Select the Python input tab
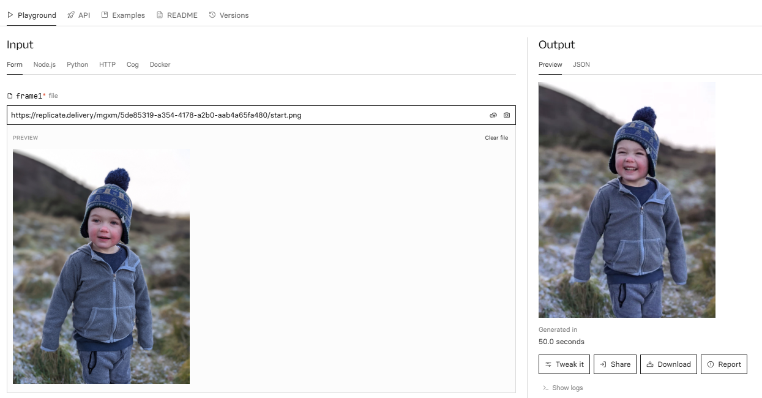The height and width of the screenshot is (398, 762). tap(78, 64)
